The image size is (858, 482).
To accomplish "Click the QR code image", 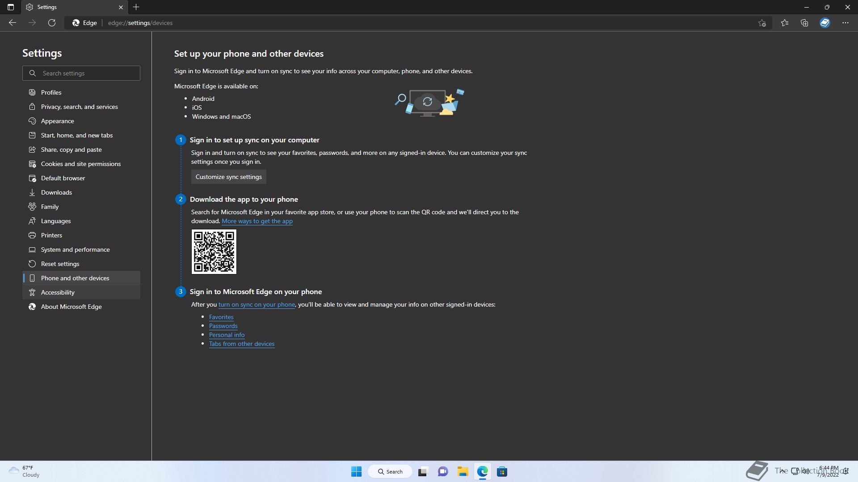I will (x=214, y=252).
